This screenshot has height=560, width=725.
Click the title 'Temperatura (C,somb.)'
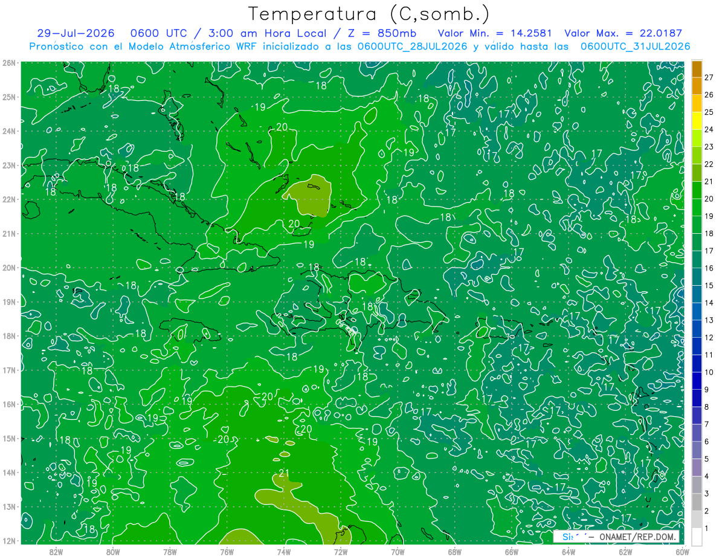click(369, 14)
